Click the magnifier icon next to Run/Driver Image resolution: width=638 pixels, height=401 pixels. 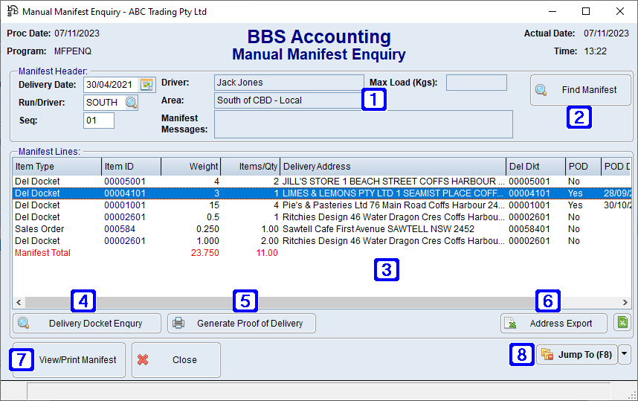click(x=131, y=102)
